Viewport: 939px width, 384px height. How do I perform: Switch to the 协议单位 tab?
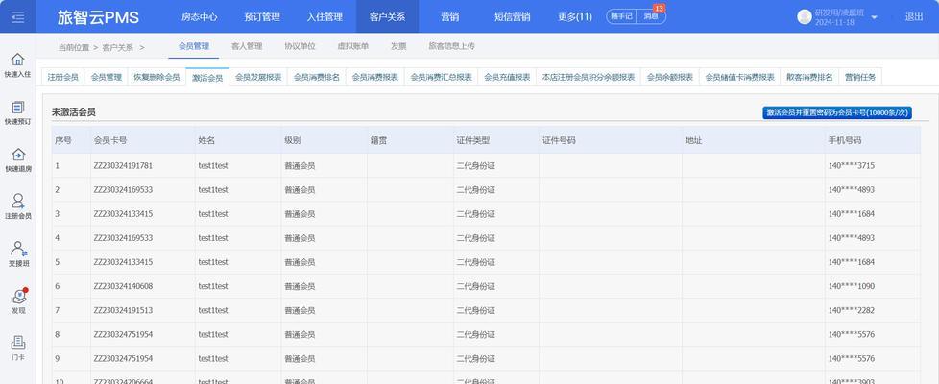pyautogui.click(x=300, y=46)
